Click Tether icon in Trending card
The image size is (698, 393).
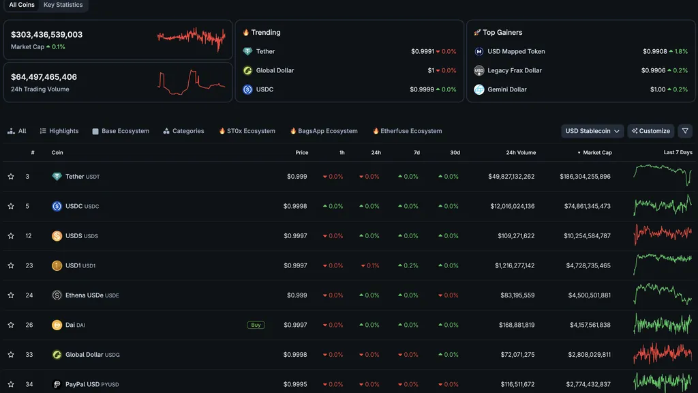[247, 51]
